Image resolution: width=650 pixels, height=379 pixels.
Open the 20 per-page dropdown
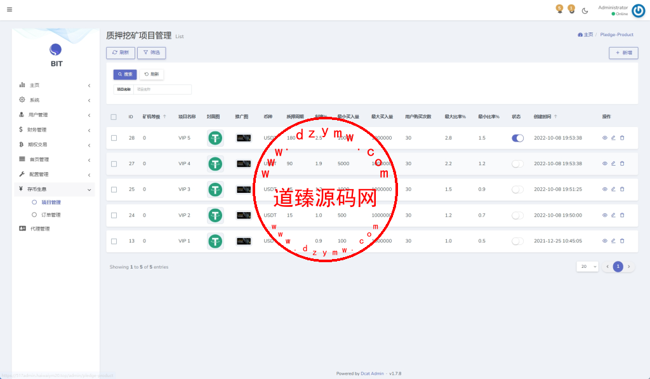click(x=587, y=267)
